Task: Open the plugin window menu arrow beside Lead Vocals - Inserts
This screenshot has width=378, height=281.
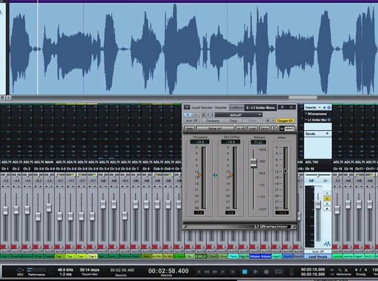Action: (x=187, y=107)
